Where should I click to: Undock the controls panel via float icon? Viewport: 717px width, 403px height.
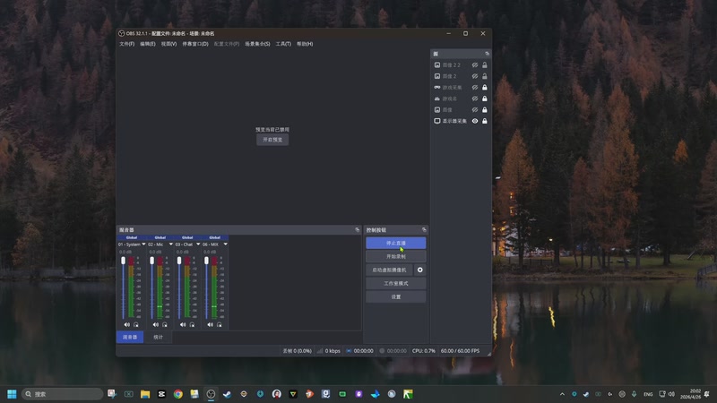[x=424, y=230]
